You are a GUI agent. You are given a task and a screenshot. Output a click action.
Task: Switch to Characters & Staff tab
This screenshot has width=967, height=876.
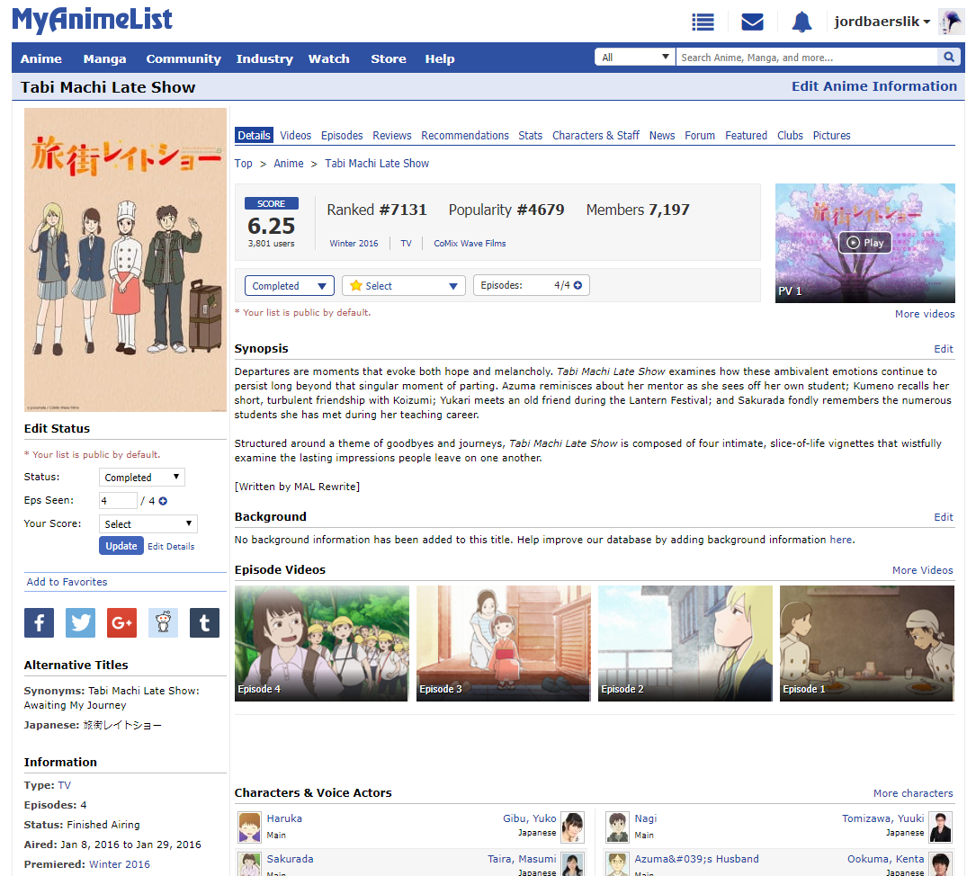(x=595, y=136)
